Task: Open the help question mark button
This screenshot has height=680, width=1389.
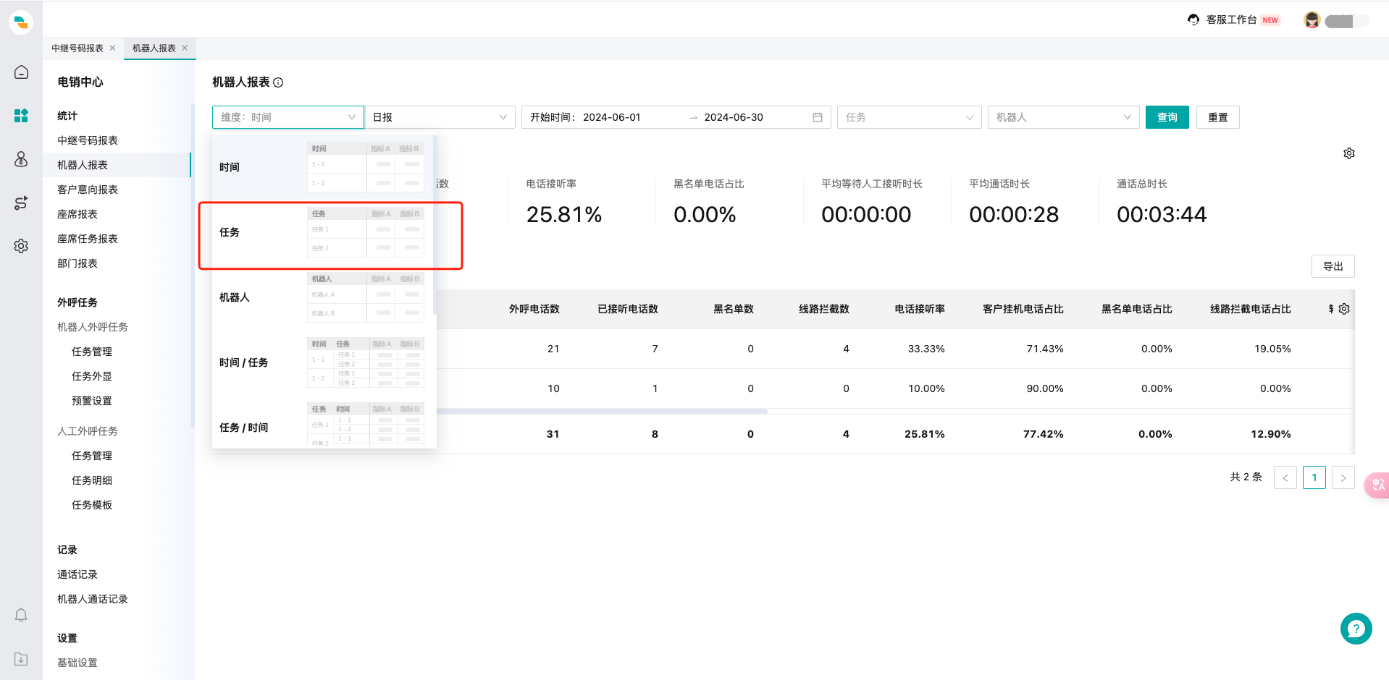Action: point(1356,629)
